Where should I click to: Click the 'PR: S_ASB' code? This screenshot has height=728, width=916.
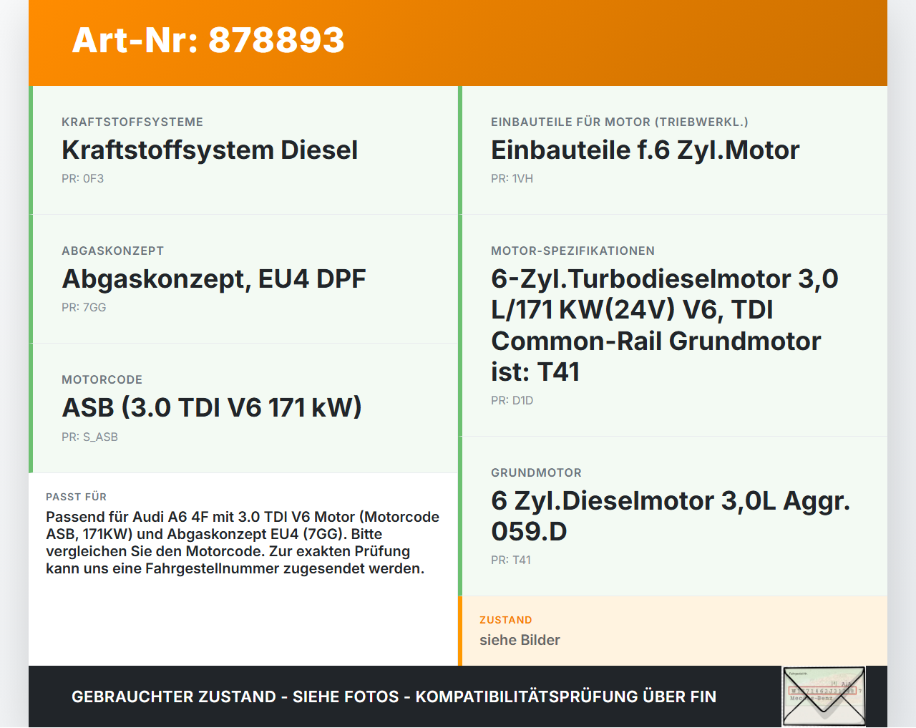(89, 437)
